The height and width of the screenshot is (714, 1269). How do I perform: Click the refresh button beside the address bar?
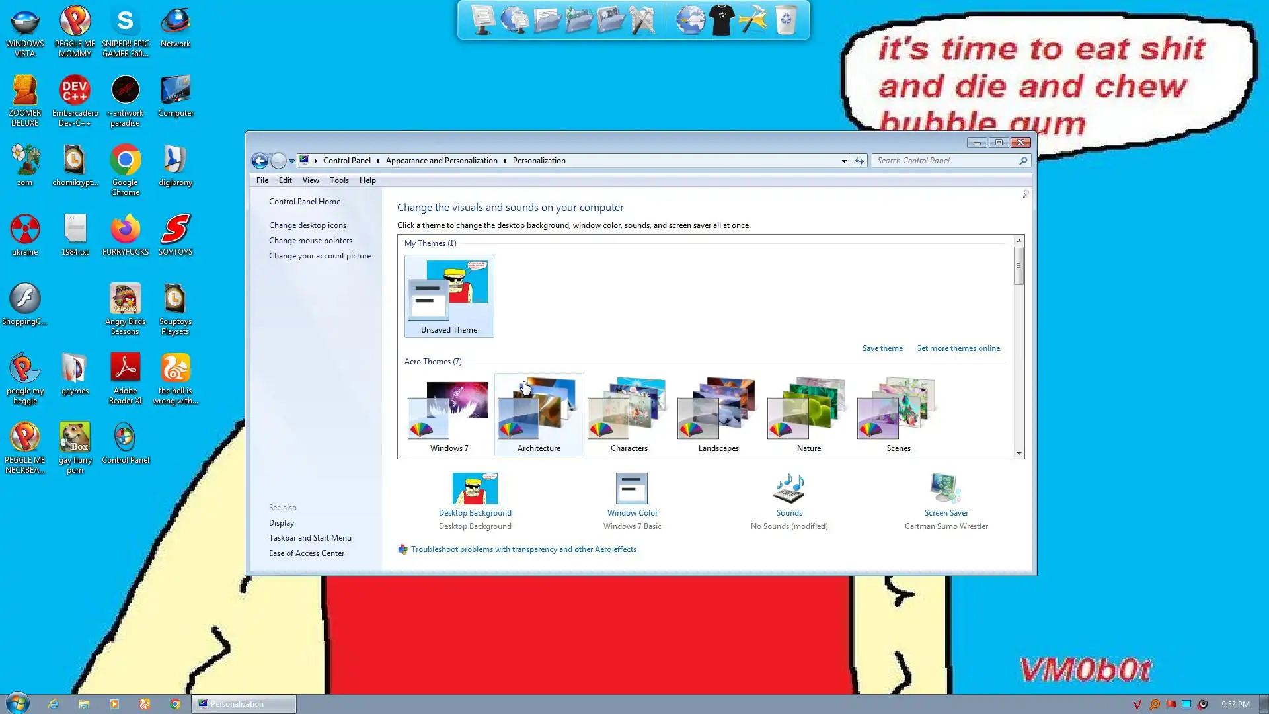click(859, 161)
